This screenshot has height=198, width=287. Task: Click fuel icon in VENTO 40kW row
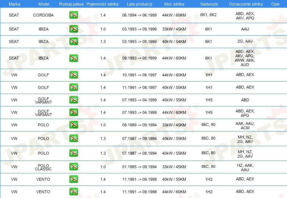(73, 179)
